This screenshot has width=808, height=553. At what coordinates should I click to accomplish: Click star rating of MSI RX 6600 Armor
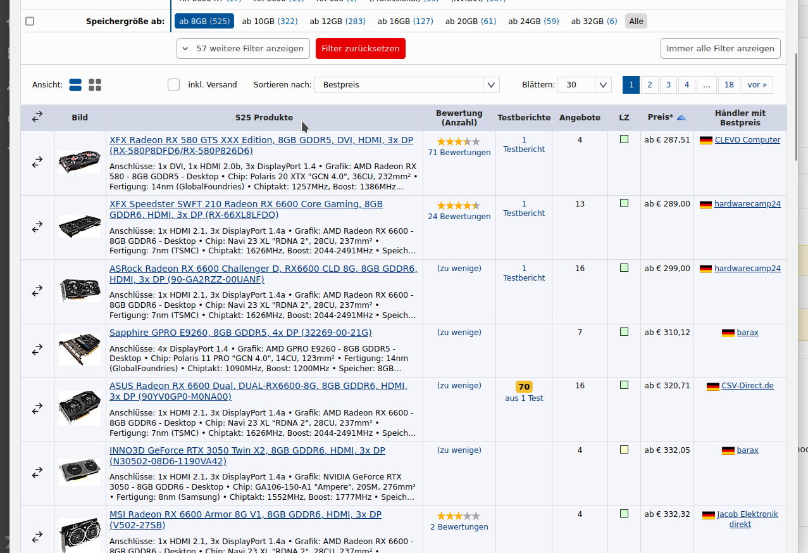click(x=459, y=516)
